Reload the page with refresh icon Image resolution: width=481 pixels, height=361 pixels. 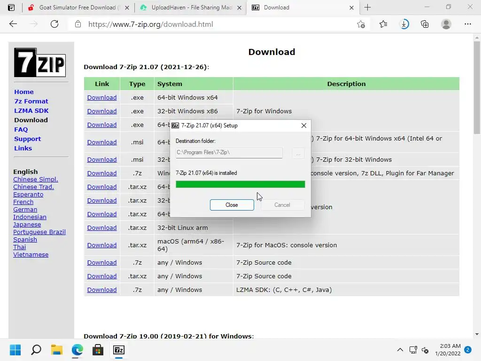[x=54, y=24]
